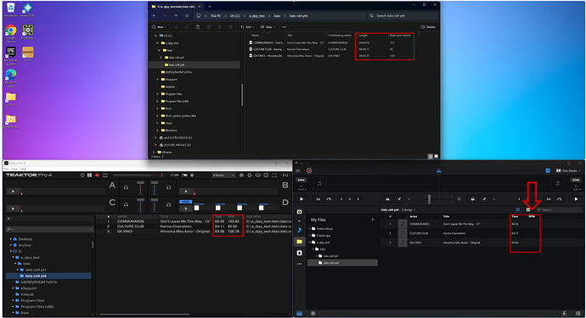Image resolution: width=586 pixels, height=318 pixels.
Task: Switch djay library to list view
Action: (518, 209)
